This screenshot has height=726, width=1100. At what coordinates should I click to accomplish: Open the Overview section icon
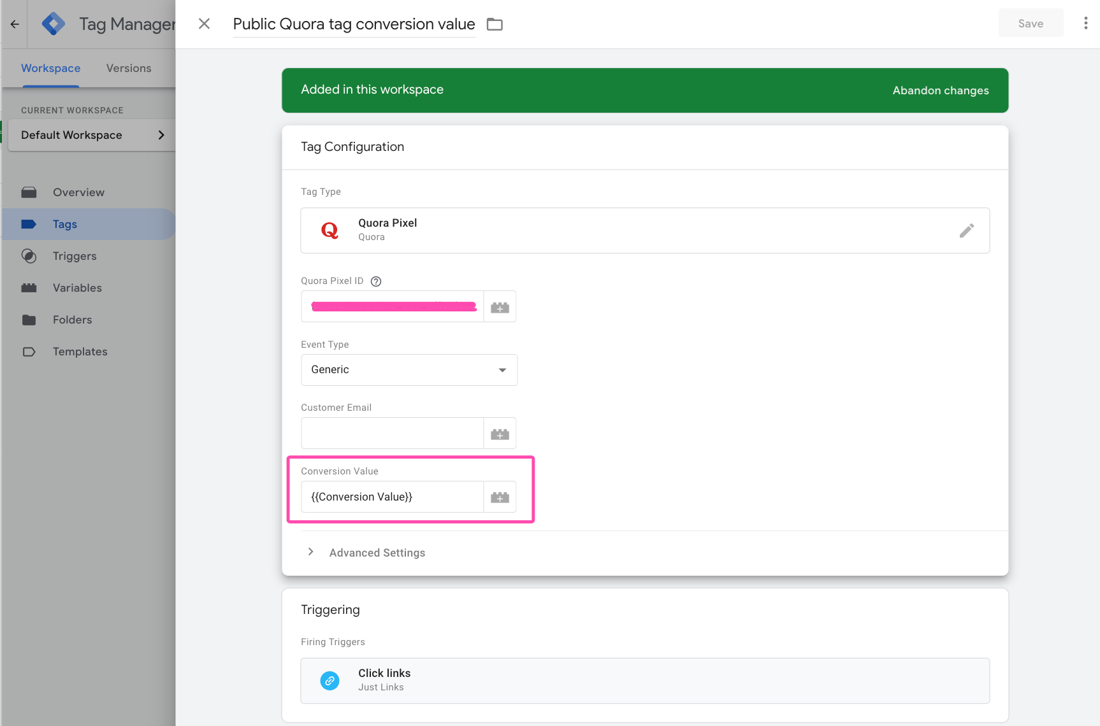[x=30, y=192]
